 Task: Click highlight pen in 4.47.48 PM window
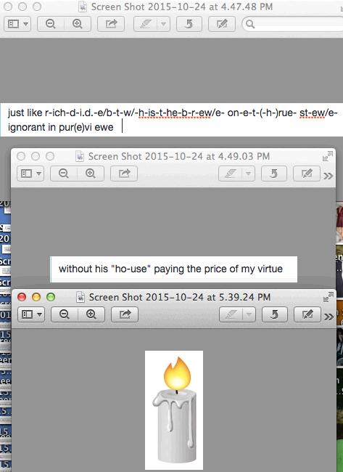pos(146,24)
